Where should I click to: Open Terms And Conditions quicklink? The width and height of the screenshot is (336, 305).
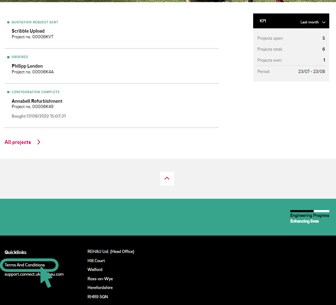click(25, 265)
